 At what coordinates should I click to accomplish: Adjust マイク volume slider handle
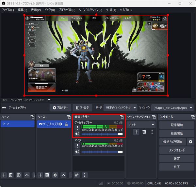120,152
